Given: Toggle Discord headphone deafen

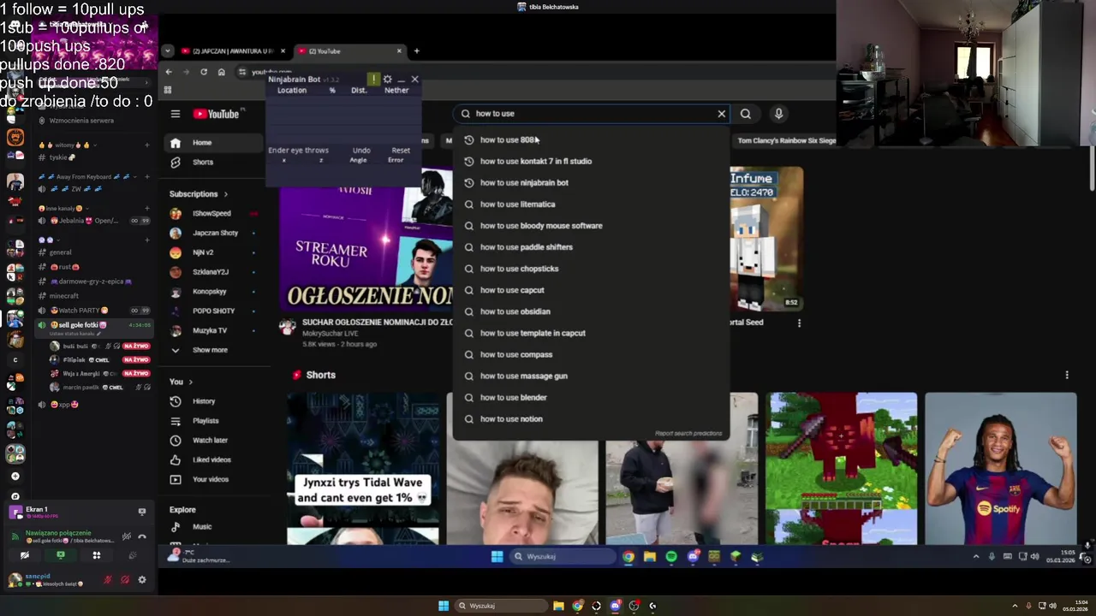Looking at the screenshot, I should click(x=125, y=580).
